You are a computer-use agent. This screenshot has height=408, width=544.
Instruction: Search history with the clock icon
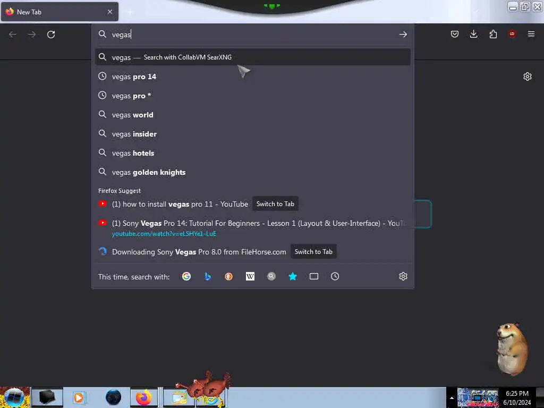click(335, 276)
